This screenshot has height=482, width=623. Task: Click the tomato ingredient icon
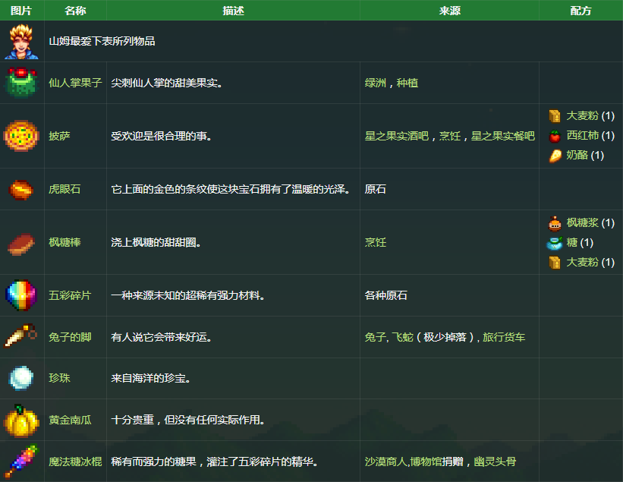point(555,136)
